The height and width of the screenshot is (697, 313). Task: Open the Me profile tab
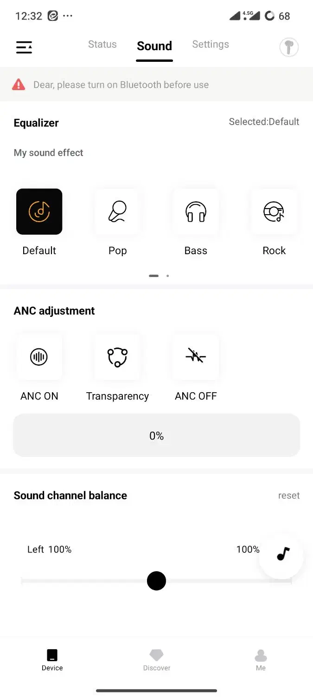(x=261, y=660)
